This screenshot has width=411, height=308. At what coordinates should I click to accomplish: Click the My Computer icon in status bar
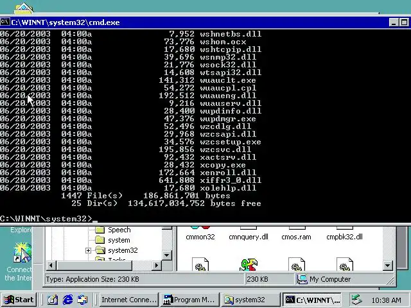[x=302, y=279]
